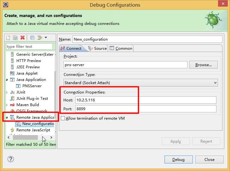Screen dimensions: 230x171
Task: Click the Java Application icon
Action: coord(12,80)
